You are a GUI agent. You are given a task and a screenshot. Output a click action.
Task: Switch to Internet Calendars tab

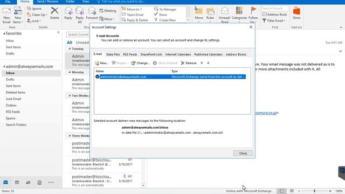click(x=178, y=54)
